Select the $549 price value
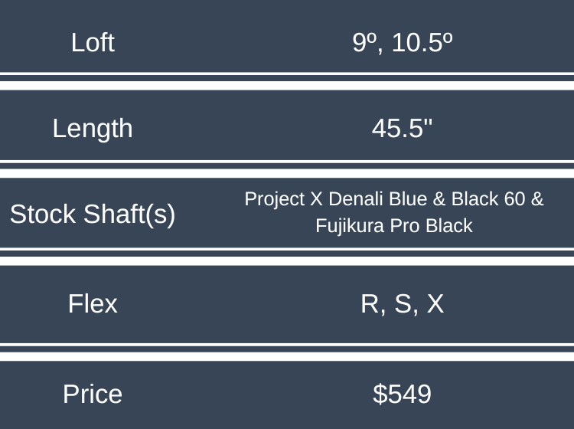The width and height of the screenshot is (574, 429). 403,394
